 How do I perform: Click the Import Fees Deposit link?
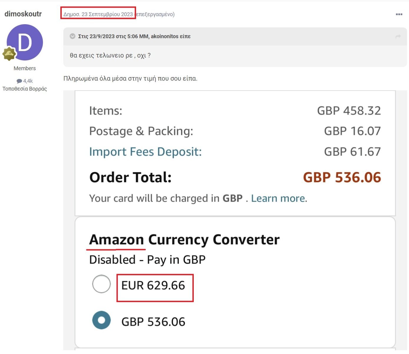[x=145, y=152]
